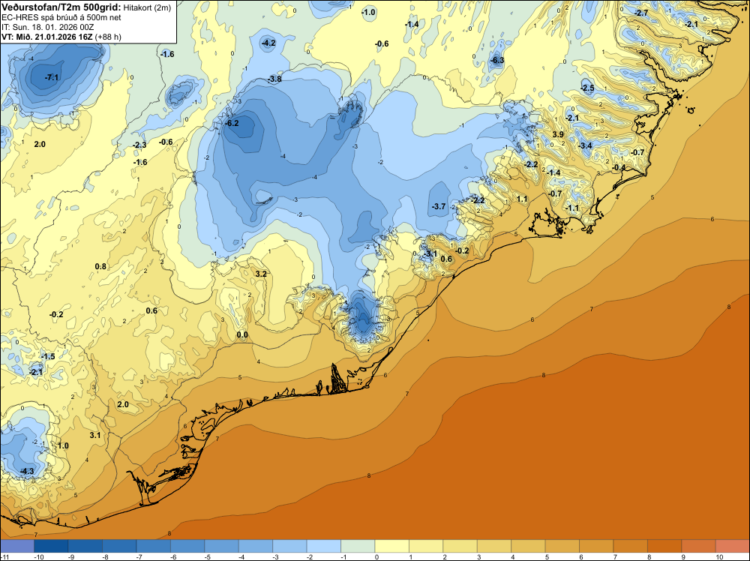Click the -3.7 temperature label
The image size is (750, 561).
[439, 206]
